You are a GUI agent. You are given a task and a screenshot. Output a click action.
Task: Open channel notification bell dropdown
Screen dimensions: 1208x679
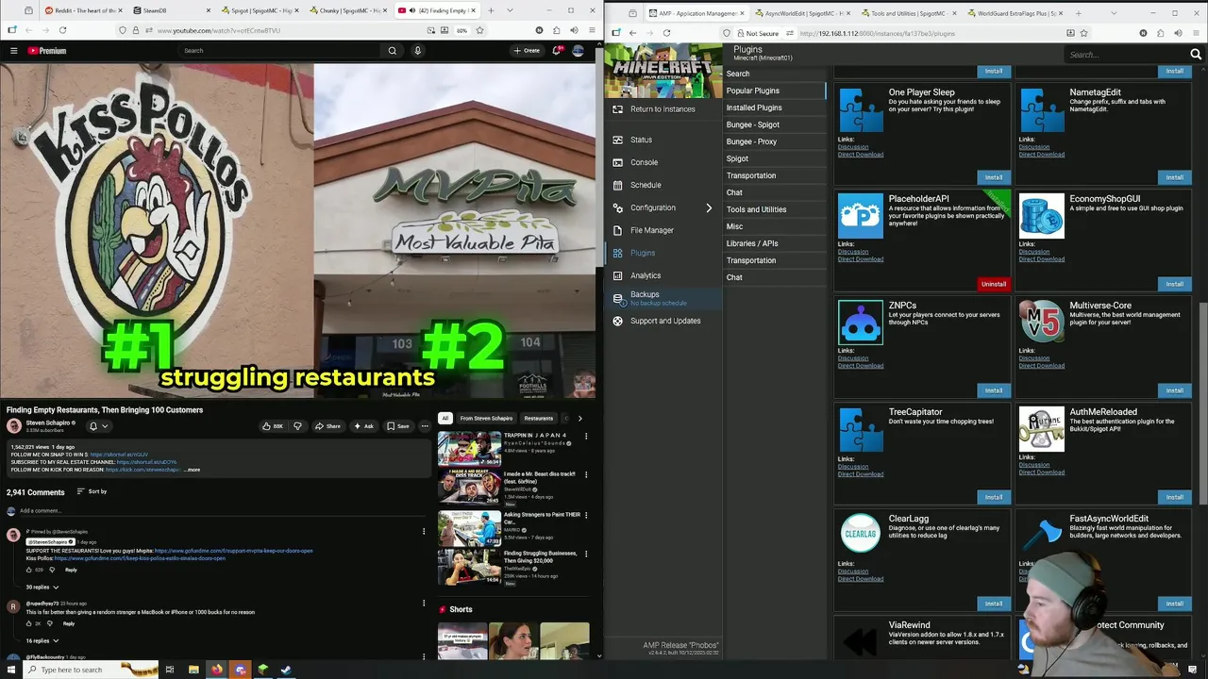pyautogui.click(x=98, y=426)
